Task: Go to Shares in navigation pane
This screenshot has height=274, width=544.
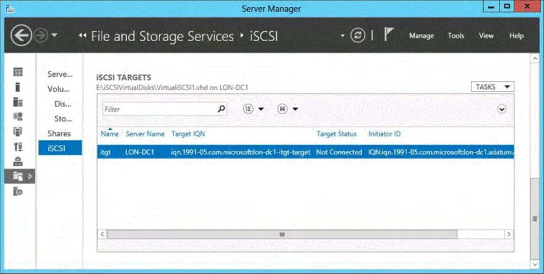Action: click(59, 134)
